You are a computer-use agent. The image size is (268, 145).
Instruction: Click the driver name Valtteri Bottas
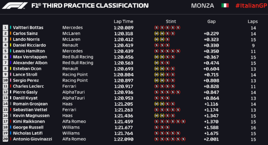click(28, 28)
